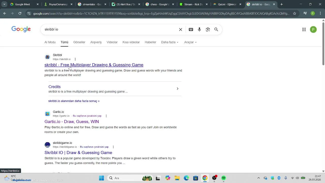This screenshot has height=183, width=325.
Task: Open more options for Skribbl result
Action: click(x=75, y=59)
